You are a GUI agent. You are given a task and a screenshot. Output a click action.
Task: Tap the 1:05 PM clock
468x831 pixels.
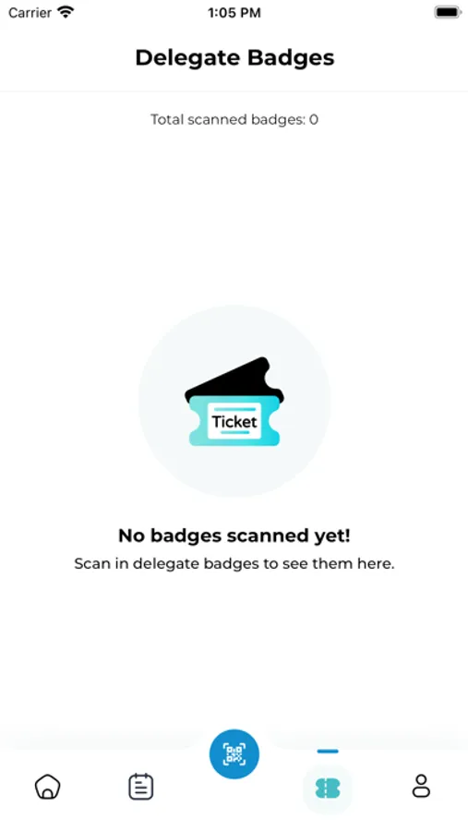point(234,13)
